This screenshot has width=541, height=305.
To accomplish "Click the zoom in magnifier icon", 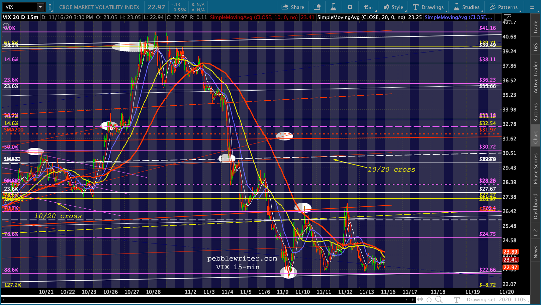I will pyautogui.click(x=439, y=300).
